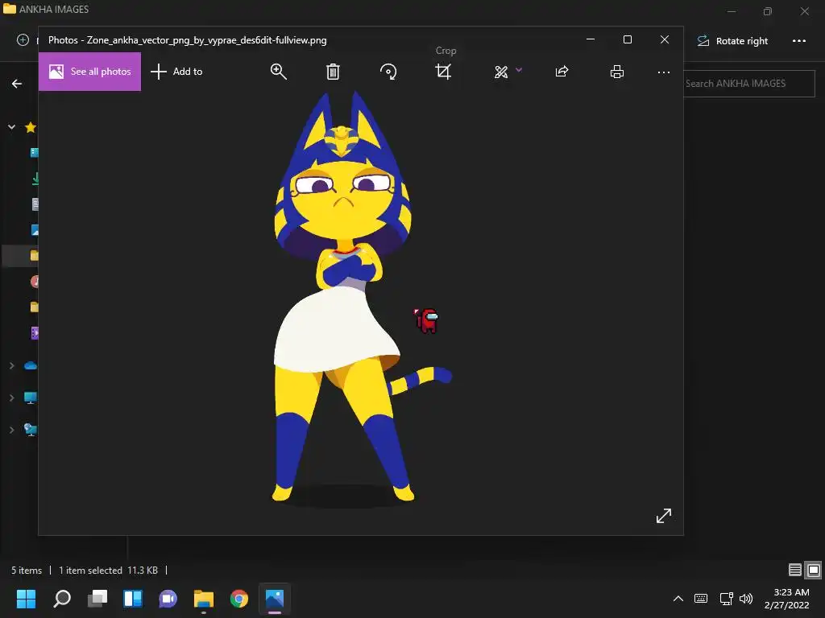Screen dimensions: 825x618
Task: Switch File Explorer to details view
Action: [x=795, y=570]
